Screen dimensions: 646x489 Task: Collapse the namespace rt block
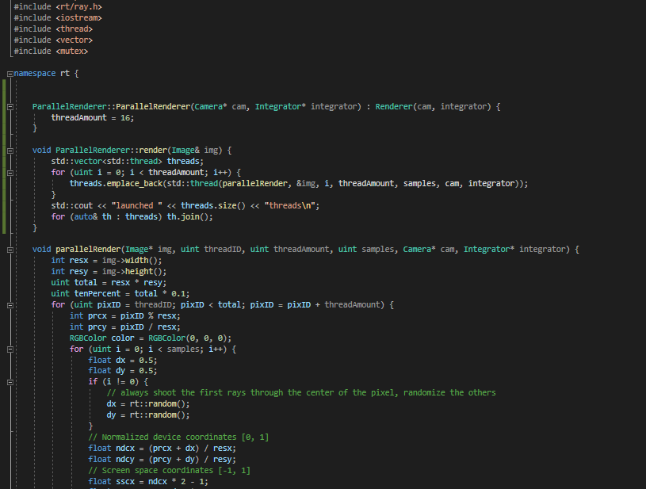[x=10, y=74]
